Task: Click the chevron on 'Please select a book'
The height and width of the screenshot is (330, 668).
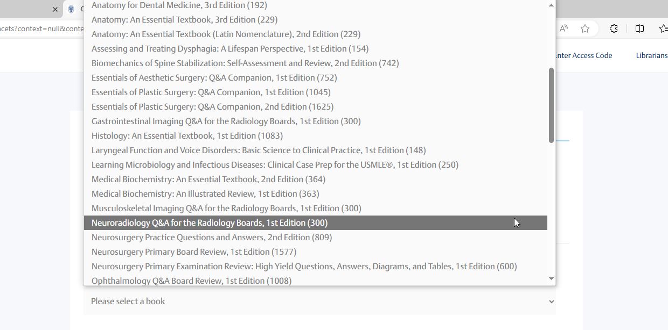Action: pyautogui.click(x=551, y=302)
